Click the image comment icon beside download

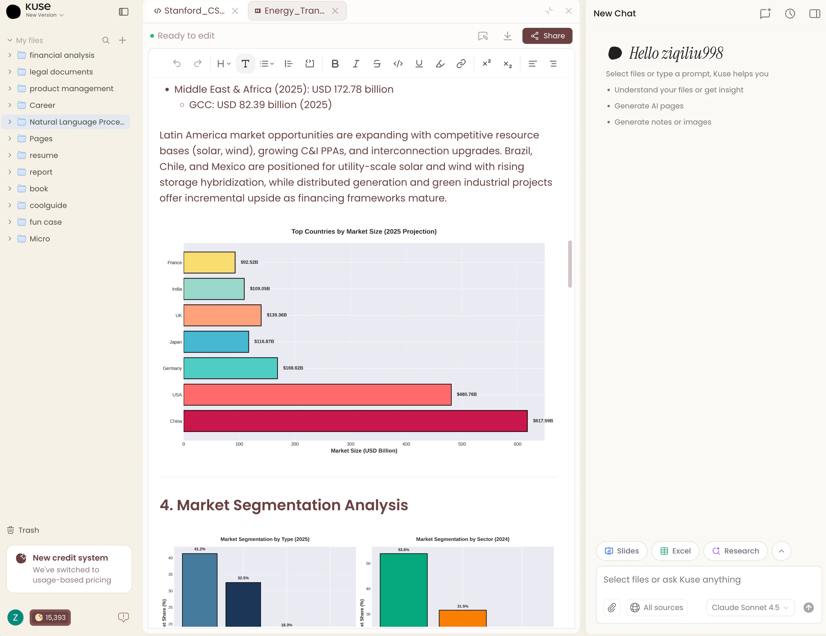pyautogui.click(x=483, y=36)
